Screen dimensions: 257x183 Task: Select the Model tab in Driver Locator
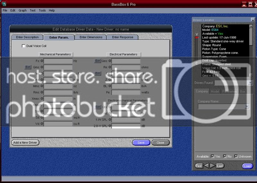[215, 91]
